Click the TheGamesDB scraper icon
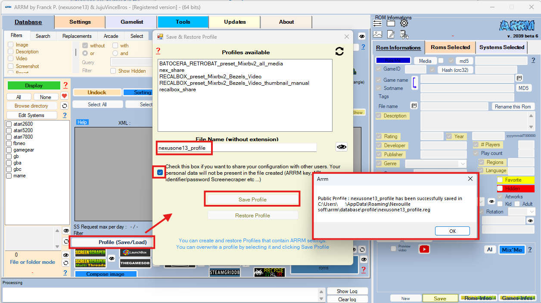This screenshot has width=541, height=303. coord(135,263)
